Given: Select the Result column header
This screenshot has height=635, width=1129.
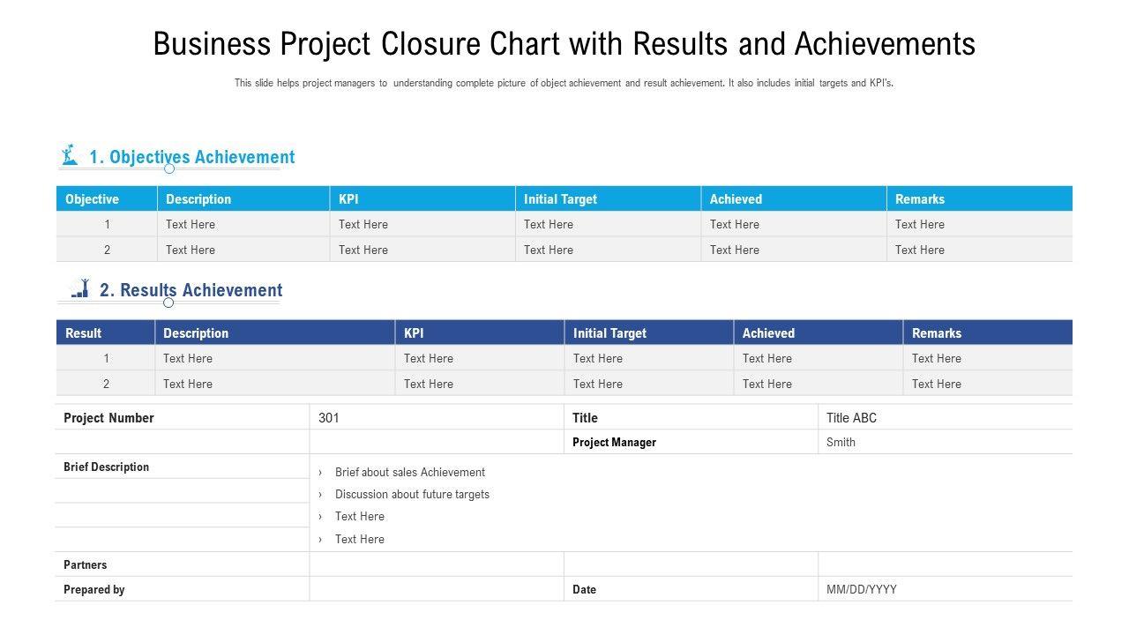Looking at the screenshot, I should [x=83, y=333].
